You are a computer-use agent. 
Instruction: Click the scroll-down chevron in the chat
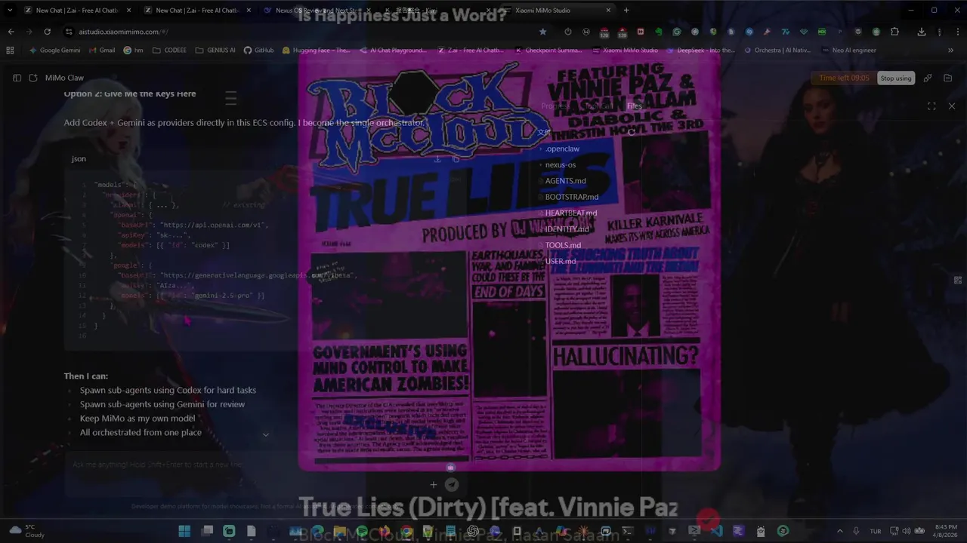265,434
